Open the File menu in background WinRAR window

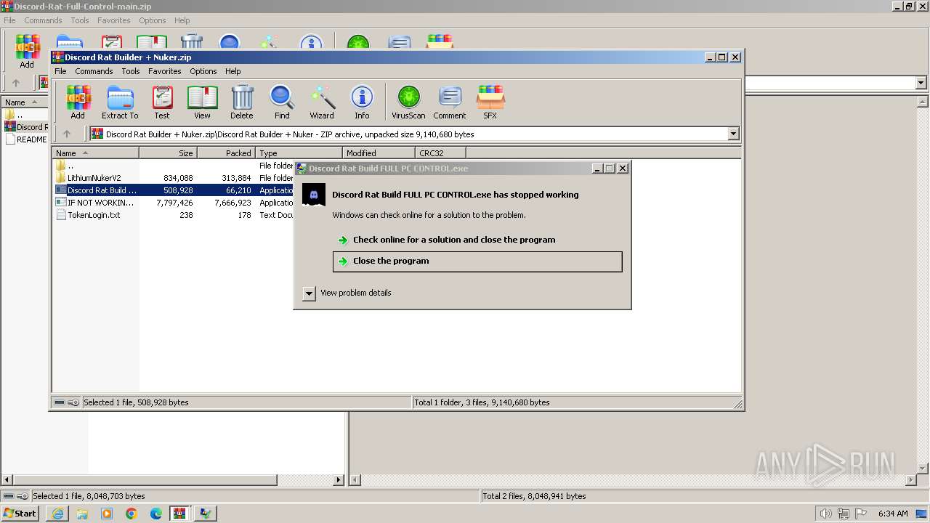coord(9,20)
